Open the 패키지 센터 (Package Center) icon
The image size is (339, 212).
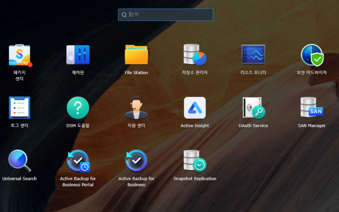pos(19,55)
